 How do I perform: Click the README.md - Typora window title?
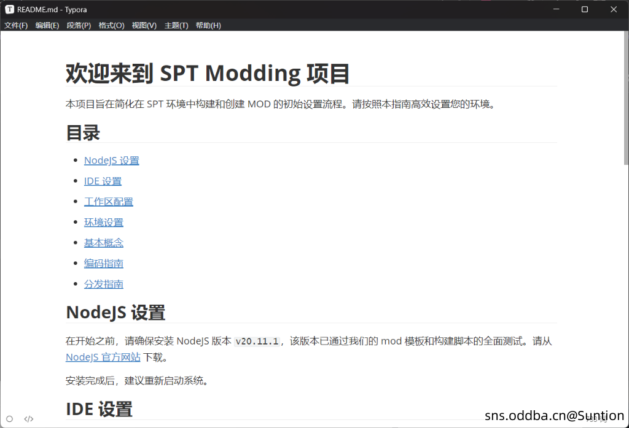pyautogui.click(x=52, y=10)
